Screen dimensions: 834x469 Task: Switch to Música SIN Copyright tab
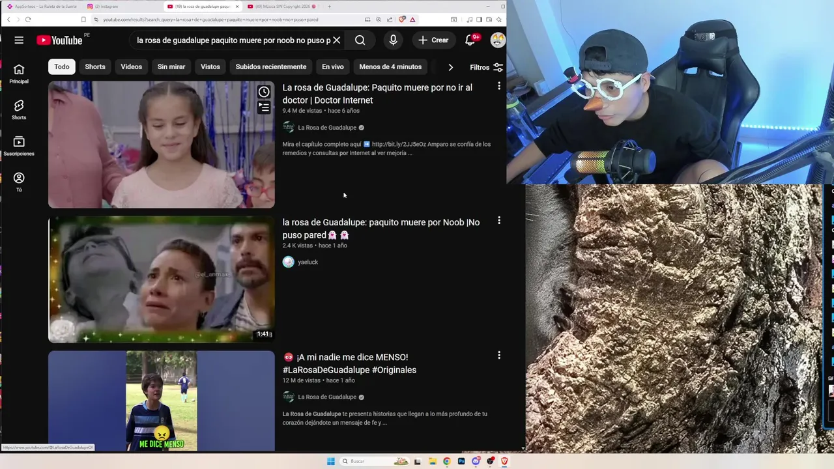(x=281, y=7)
